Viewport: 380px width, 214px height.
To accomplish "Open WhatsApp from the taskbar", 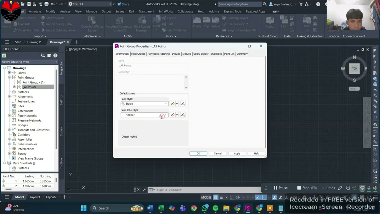I will click(x=205, y=208).
